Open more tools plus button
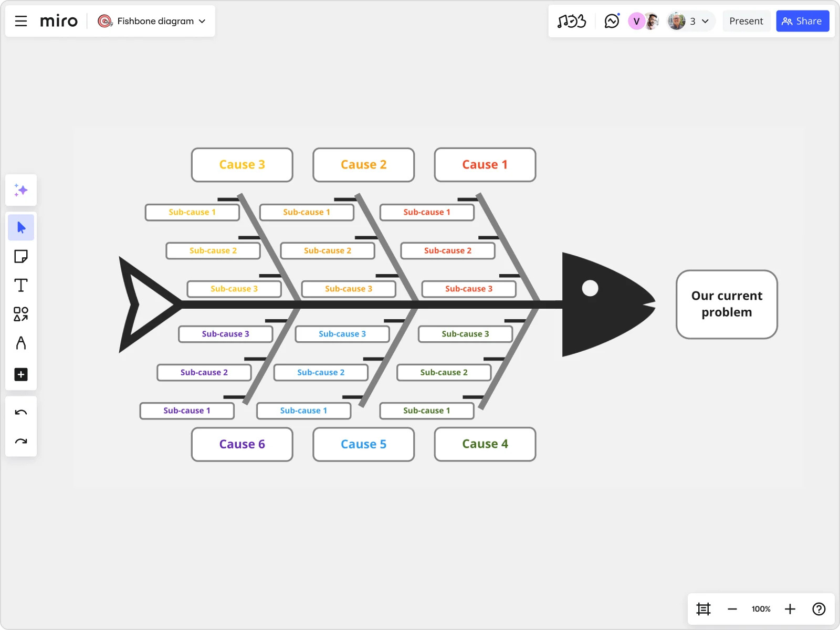840x630 pixels. (21, 374)
